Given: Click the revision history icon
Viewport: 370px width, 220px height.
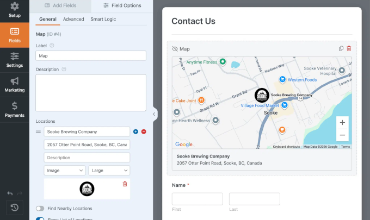Looking at the screenshot, I should pos(15,208).
